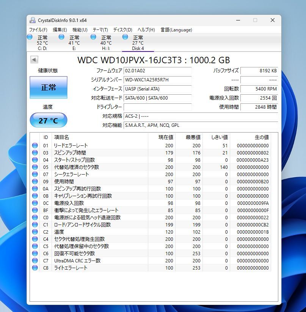Click the attribute name 代替処理済のセクタ数

coord(77,167)
